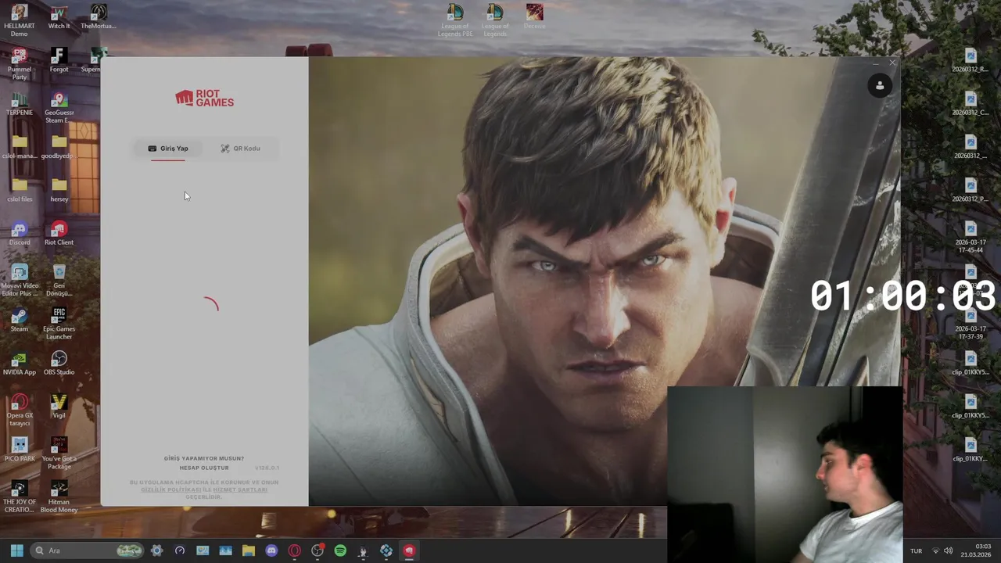Select the 20260312_R file icon
This screenshot has height=563, width=1001.
(971, 60)
